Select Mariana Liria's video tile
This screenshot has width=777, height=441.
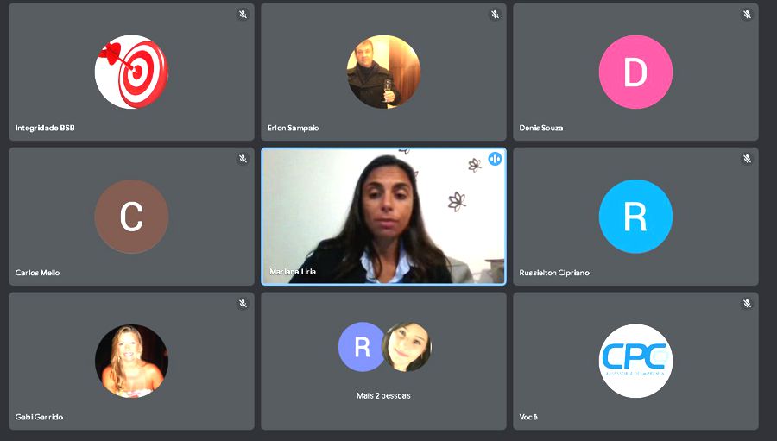(383, 217)
